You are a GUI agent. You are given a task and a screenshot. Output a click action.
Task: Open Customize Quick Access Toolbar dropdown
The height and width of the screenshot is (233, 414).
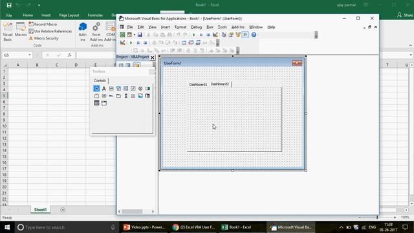[39, 5]
